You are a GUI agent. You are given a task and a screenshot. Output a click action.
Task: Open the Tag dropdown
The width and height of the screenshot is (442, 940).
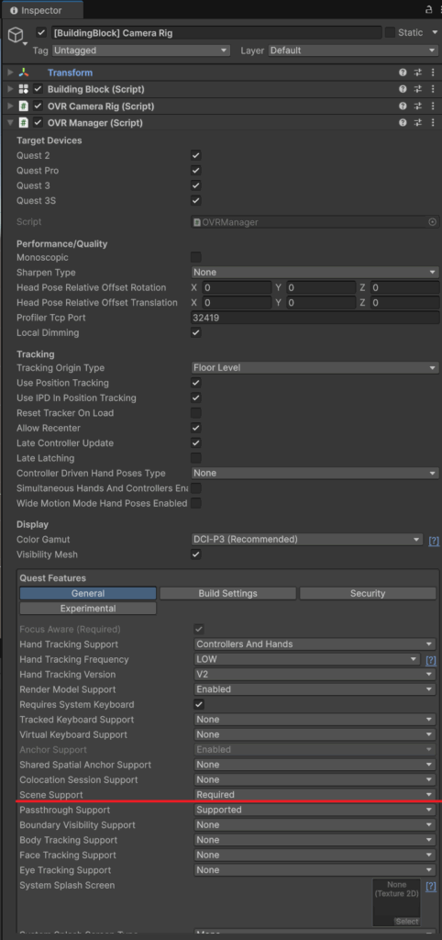click(140, 50)
